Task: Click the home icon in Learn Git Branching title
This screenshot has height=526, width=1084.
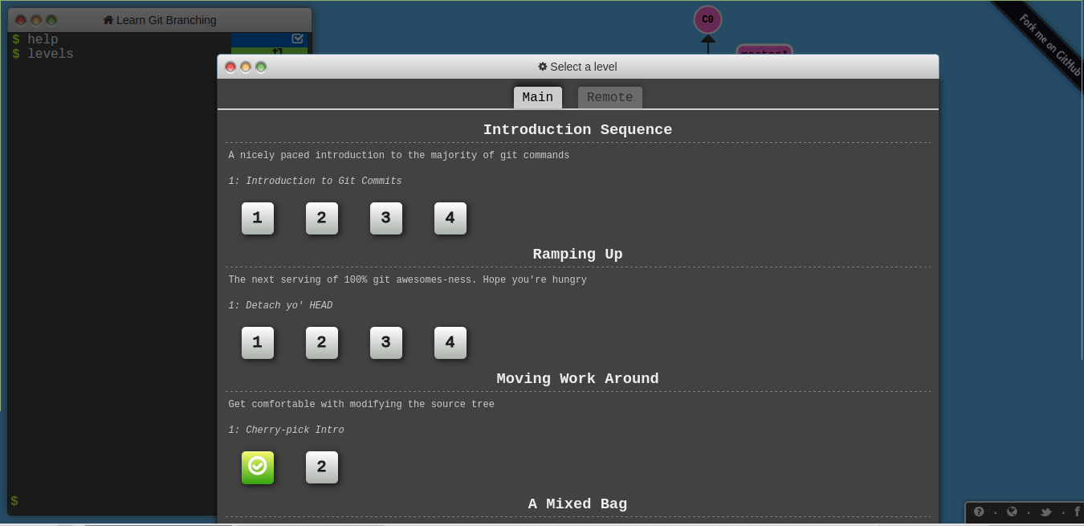Action: pos(108,20)
